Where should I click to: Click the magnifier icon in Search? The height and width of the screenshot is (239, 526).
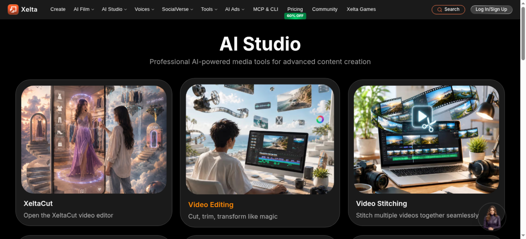point(439,10)
